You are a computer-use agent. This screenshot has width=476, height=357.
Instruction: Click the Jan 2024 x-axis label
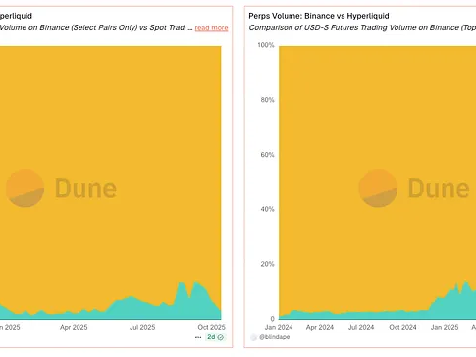pyautogui.click(x=279, y=327)
